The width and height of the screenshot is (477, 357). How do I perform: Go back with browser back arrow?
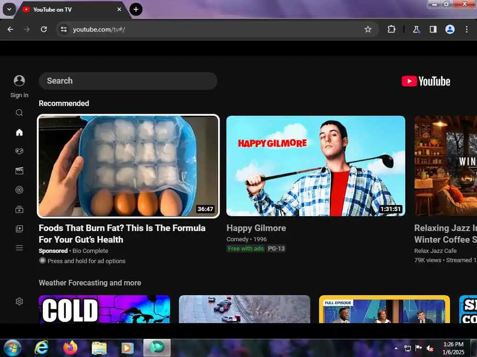(10, 29)
